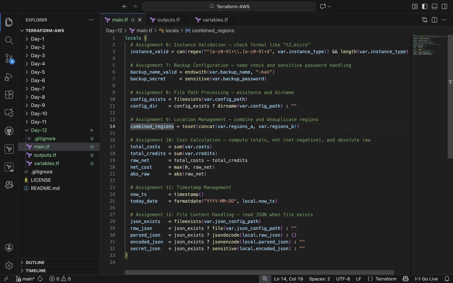Change indentation via Spaces: 2
453x283 pixels.
pos(319,279)
